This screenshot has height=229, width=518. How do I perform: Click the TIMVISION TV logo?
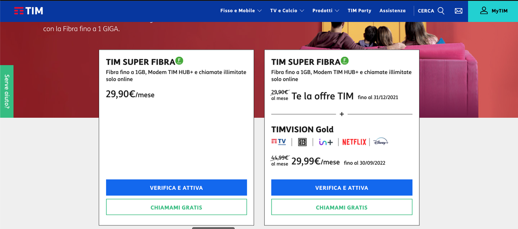(x=278, y=142)
